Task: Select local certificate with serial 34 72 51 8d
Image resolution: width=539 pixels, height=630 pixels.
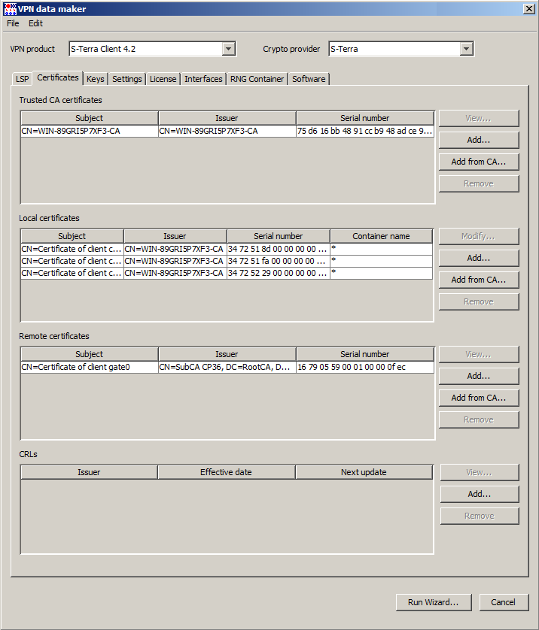Action: pyautogui.click(x=227, y=249)
